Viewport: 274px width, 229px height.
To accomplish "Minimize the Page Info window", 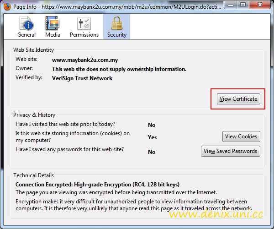I will [231, 5].
